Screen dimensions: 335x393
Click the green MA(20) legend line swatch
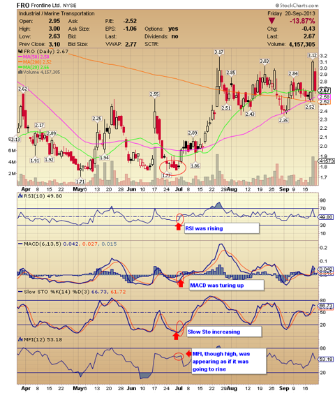pos(20,67)
